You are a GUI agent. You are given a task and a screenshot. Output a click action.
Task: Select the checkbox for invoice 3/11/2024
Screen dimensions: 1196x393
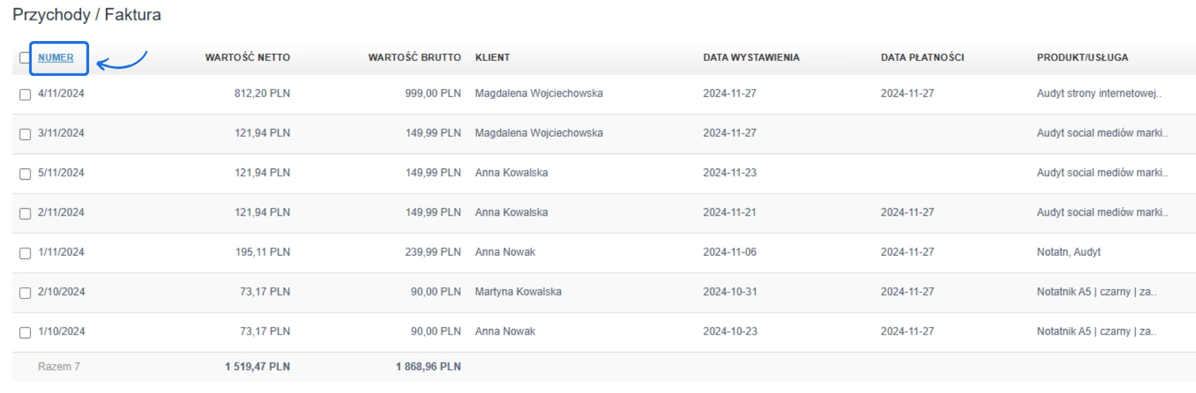pyautogui.click(x=25, y=134)
